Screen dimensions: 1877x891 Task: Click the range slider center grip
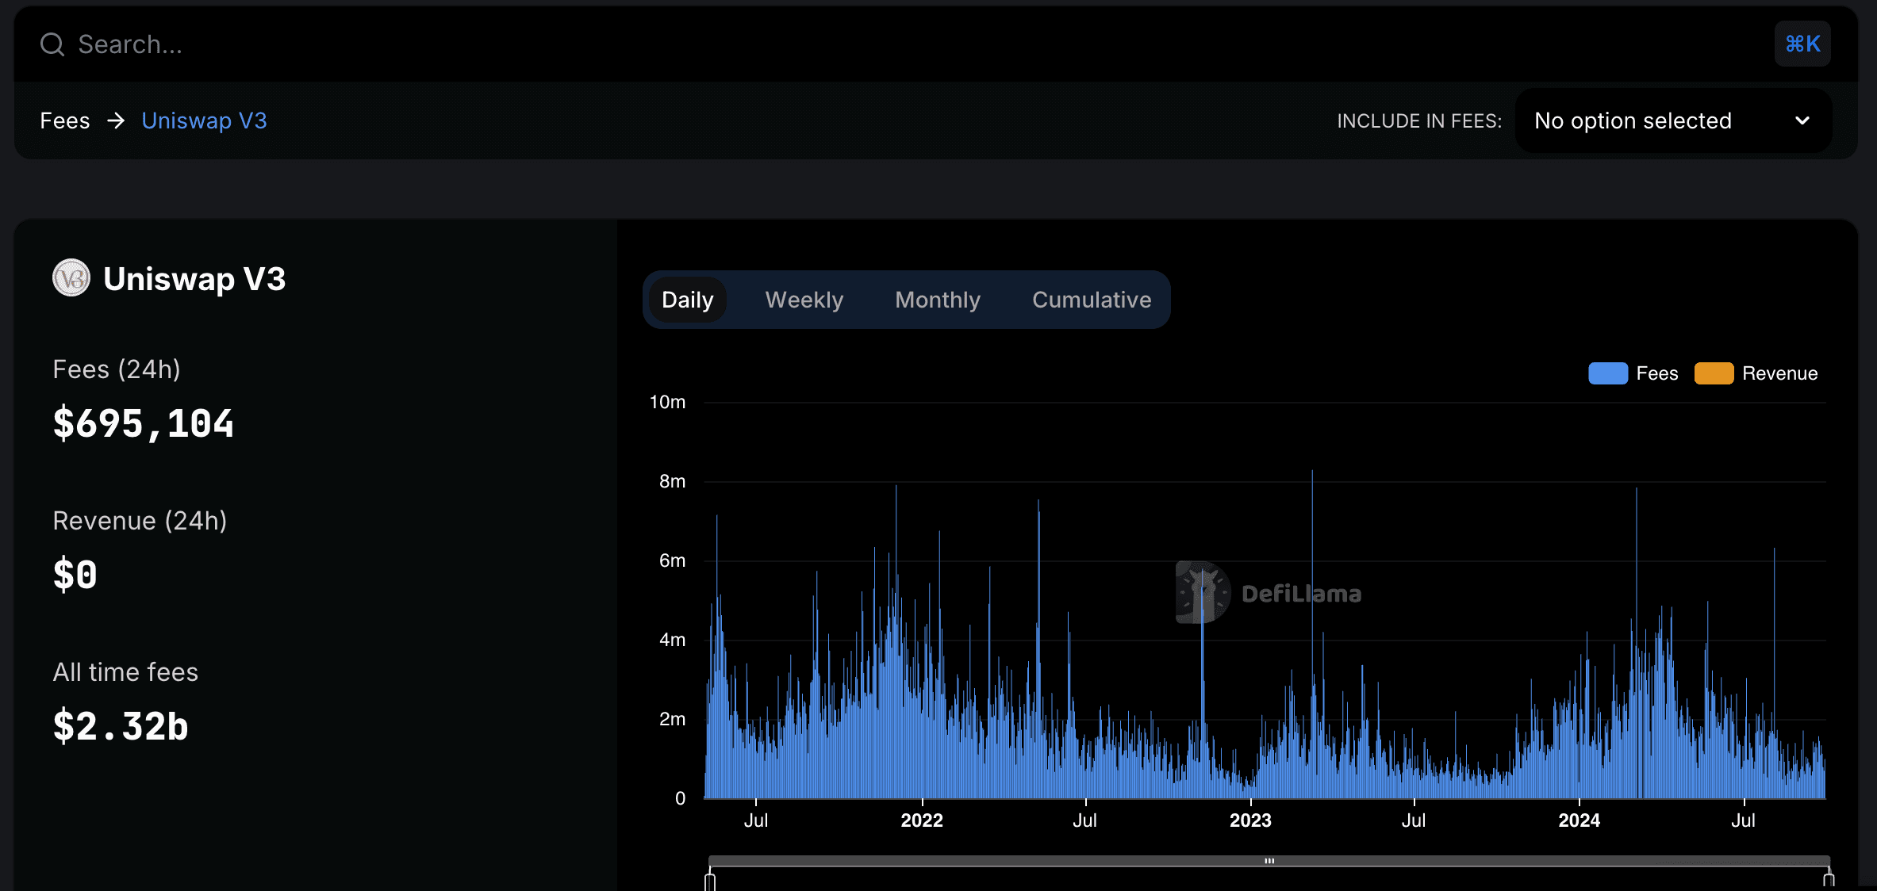coord(1269,861)
